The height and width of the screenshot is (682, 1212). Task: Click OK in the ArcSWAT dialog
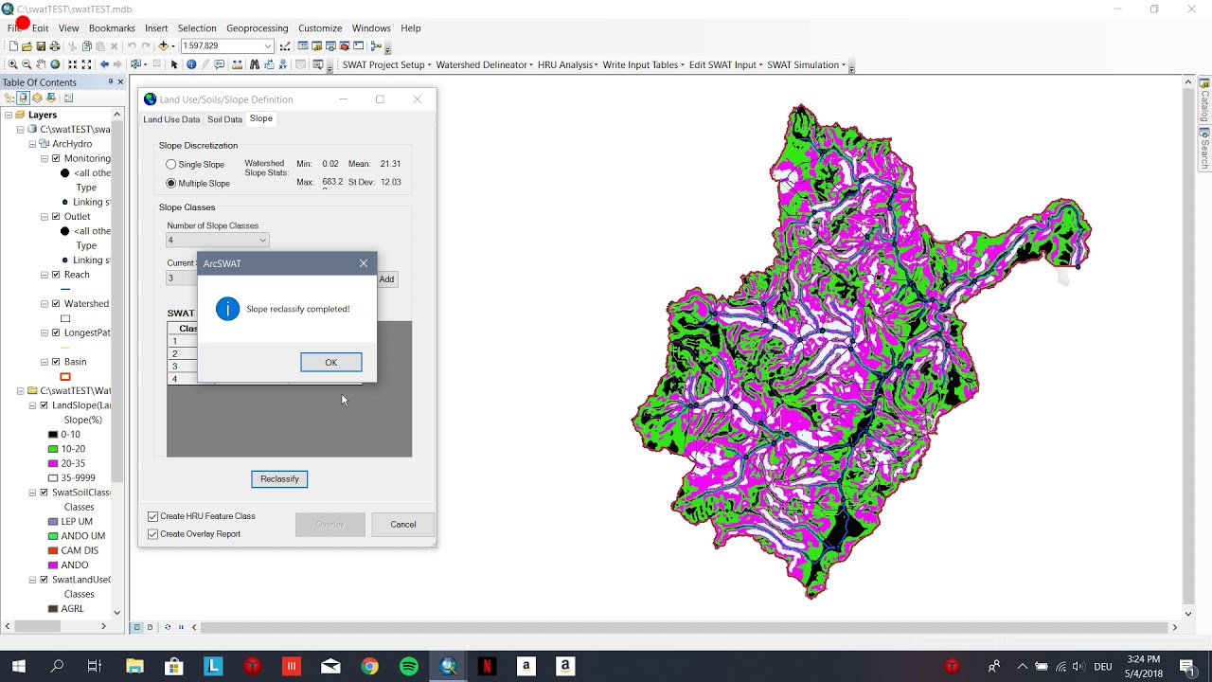pyautogui.click(x=330, y=363)
